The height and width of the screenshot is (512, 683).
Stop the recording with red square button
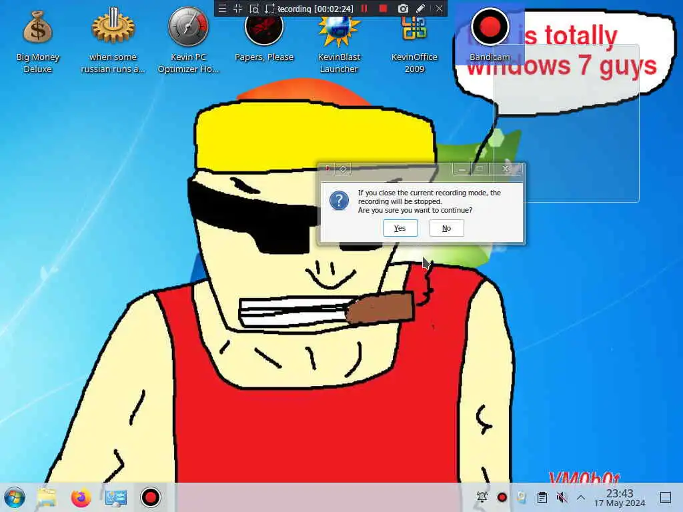(384, 8)
